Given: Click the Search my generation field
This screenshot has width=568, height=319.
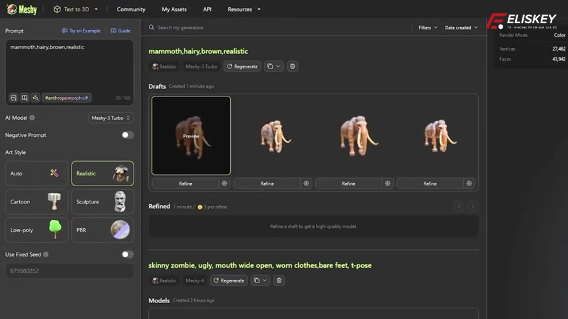Looking at the screenshot, I should pos(227,27).
